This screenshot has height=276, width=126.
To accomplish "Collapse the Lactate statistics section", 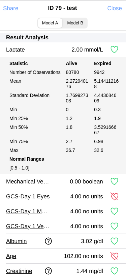I will pyautogui.click(x=15, y=50).
